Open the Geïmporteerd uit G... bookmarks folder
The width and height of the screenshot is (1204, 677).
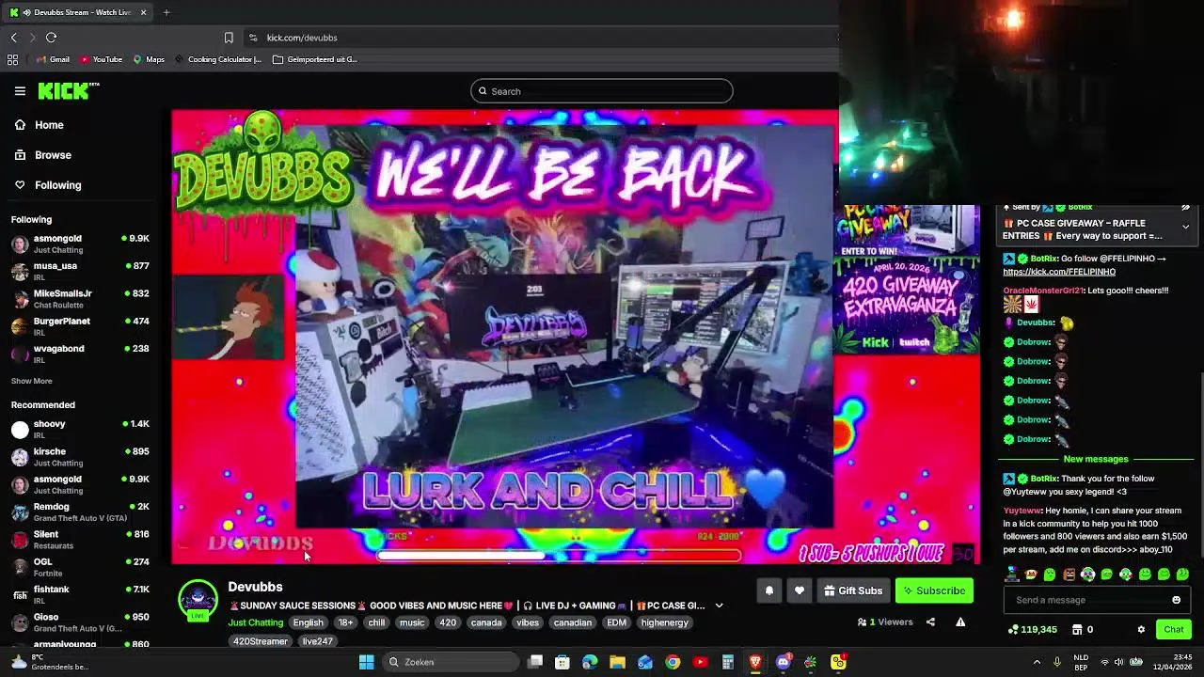point(314,59)
